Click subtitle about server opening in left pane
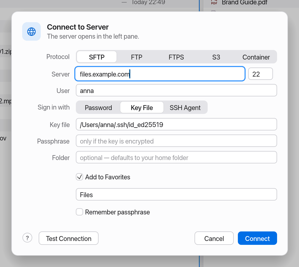The height and width of the screenshot is (267, 299). point(93,36)
